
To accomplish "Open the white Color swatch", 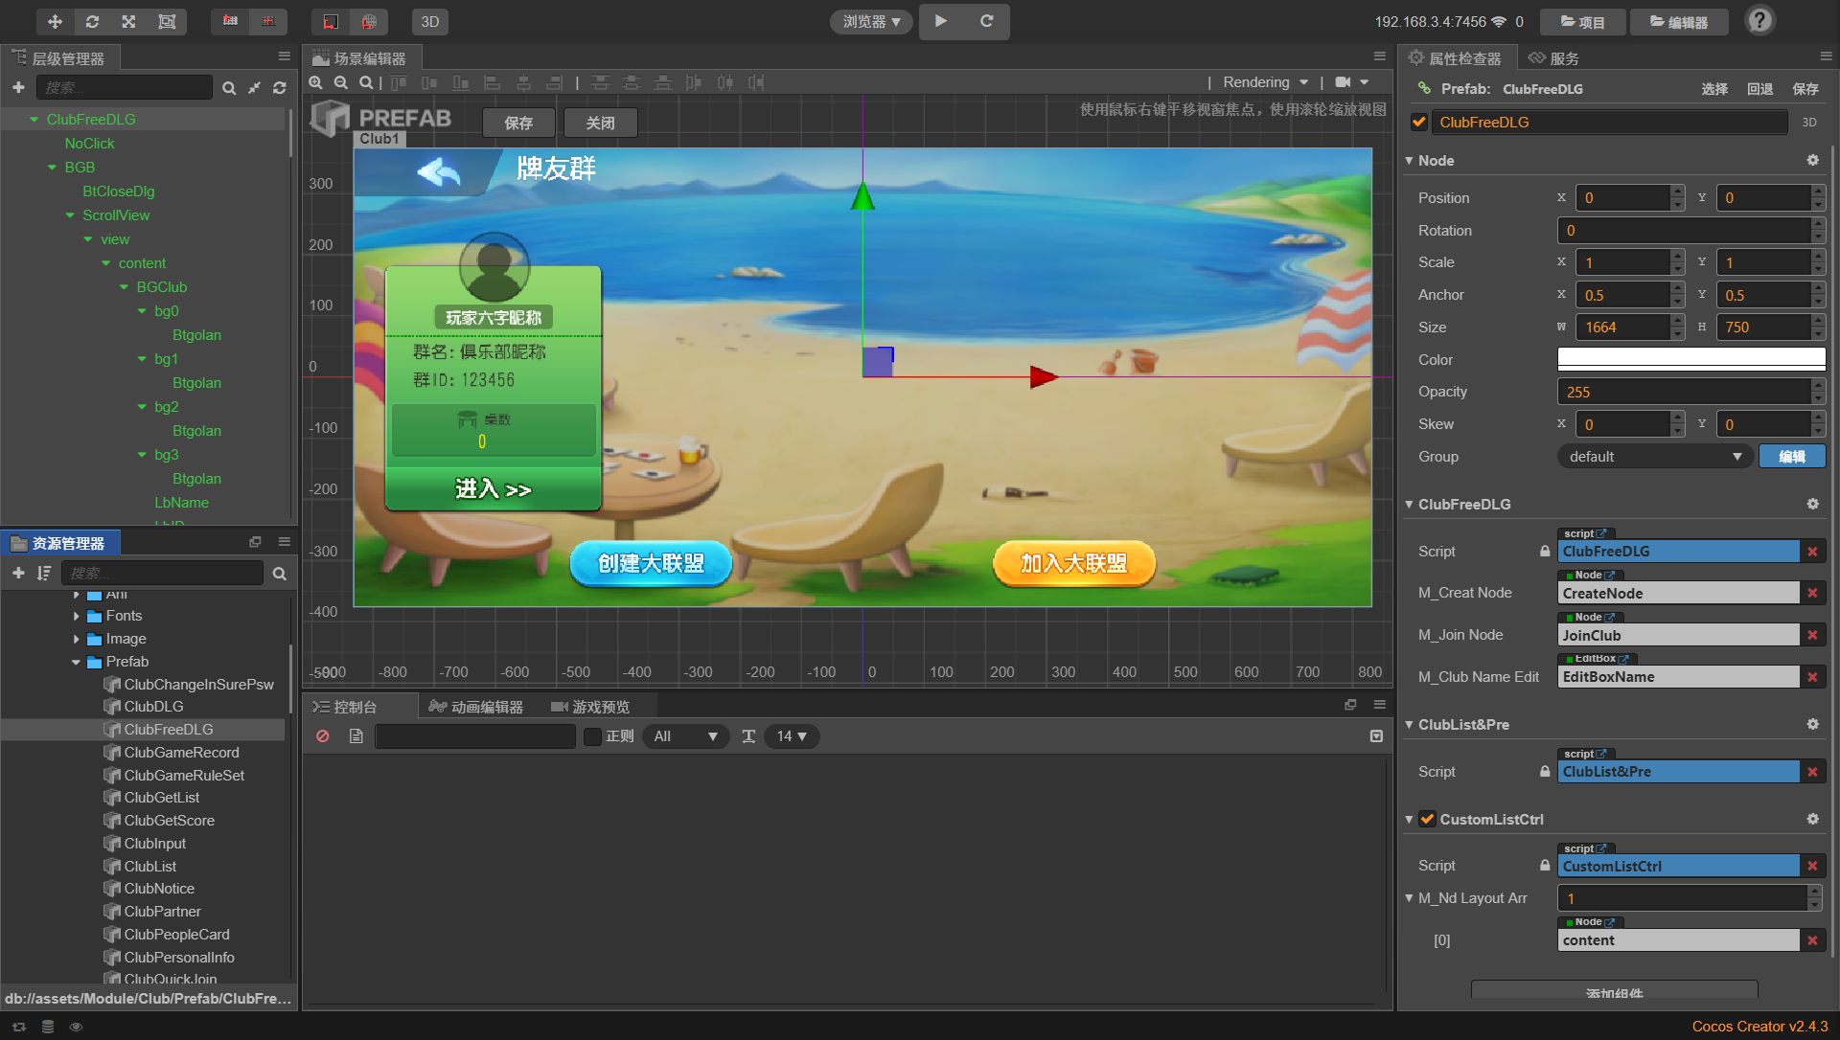I will tap(1690, 359).
